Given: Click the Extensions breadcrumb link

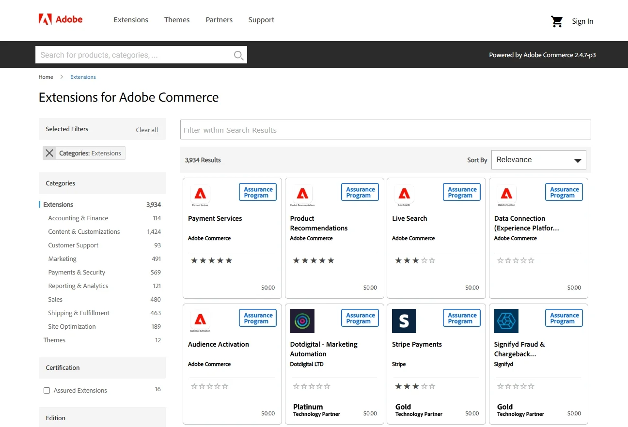Looking at the screenshot, I should tap(83, 77).
